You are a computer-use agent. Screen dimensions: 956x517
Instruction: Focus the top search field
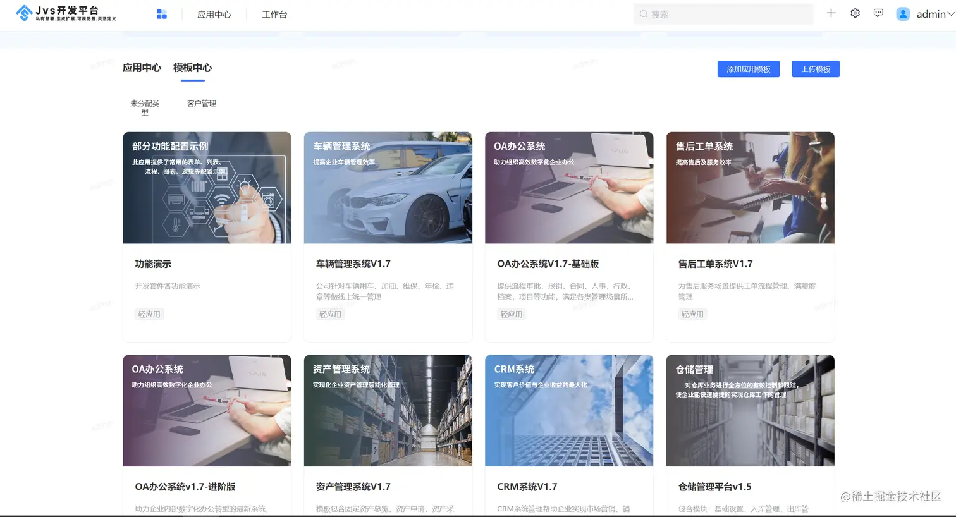click(x=723, y=14)
